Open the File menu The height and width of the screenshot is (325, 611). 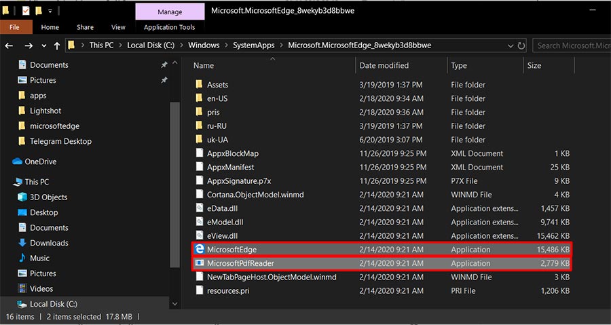(x=14, y=27)
